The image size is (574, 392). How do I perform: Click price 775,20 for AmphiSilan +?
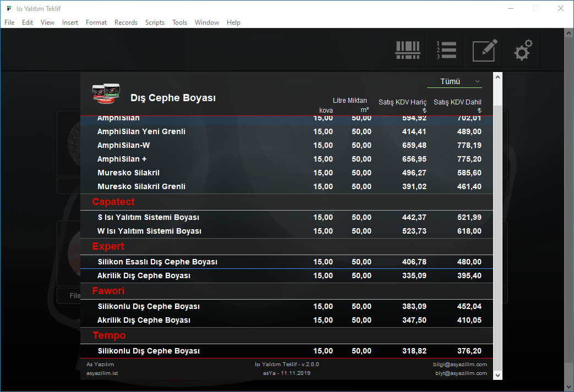(x=469, y=159)
